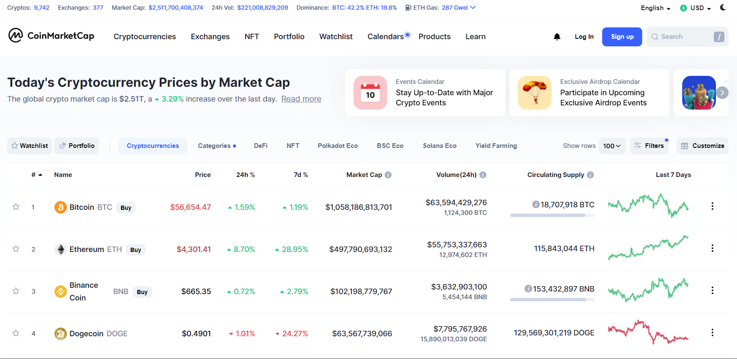Open the Cryptocurrencies nav menu

coord(145,37)
